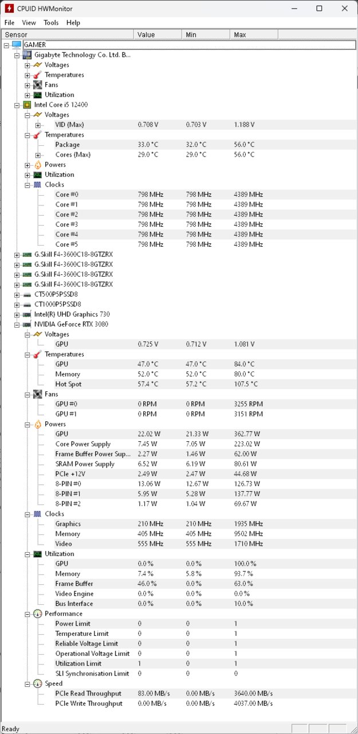
Task: Click the Speed gauge icon
Action: pos(37,684)
